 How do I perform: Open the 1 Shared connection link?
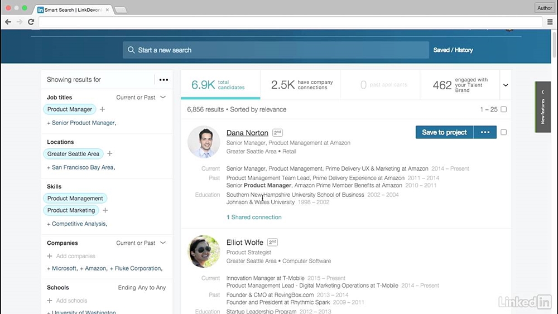(x=254, y=217)
